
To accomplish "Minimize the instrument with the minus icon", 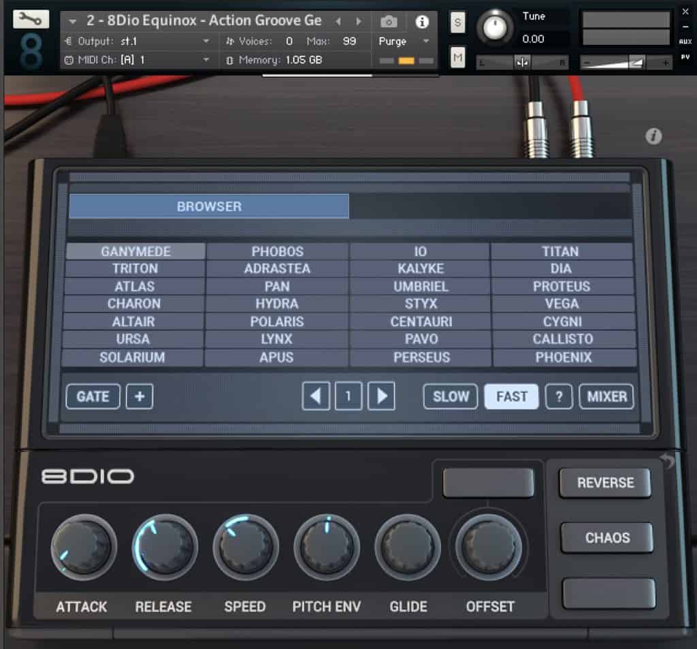I will (685, 27).
